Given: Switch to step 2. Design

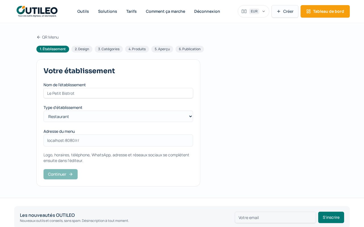Looking at the screenshot, I should 82,49.
